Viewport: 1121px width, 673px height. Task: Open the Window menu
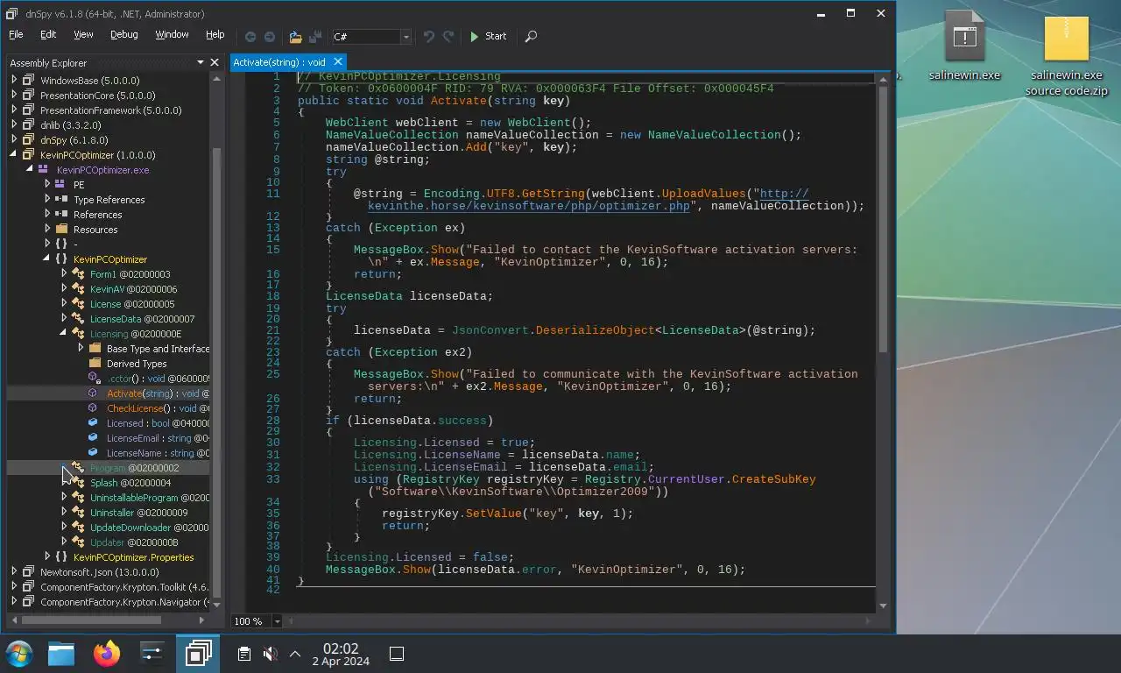172,34
